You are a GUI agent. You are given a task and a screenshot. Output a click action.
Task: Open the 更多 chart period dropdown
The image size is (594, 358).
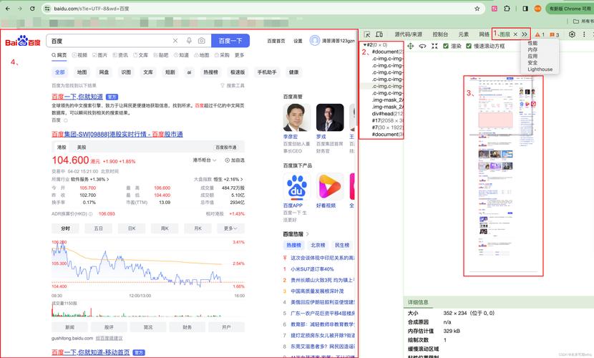tap(230, 228)
